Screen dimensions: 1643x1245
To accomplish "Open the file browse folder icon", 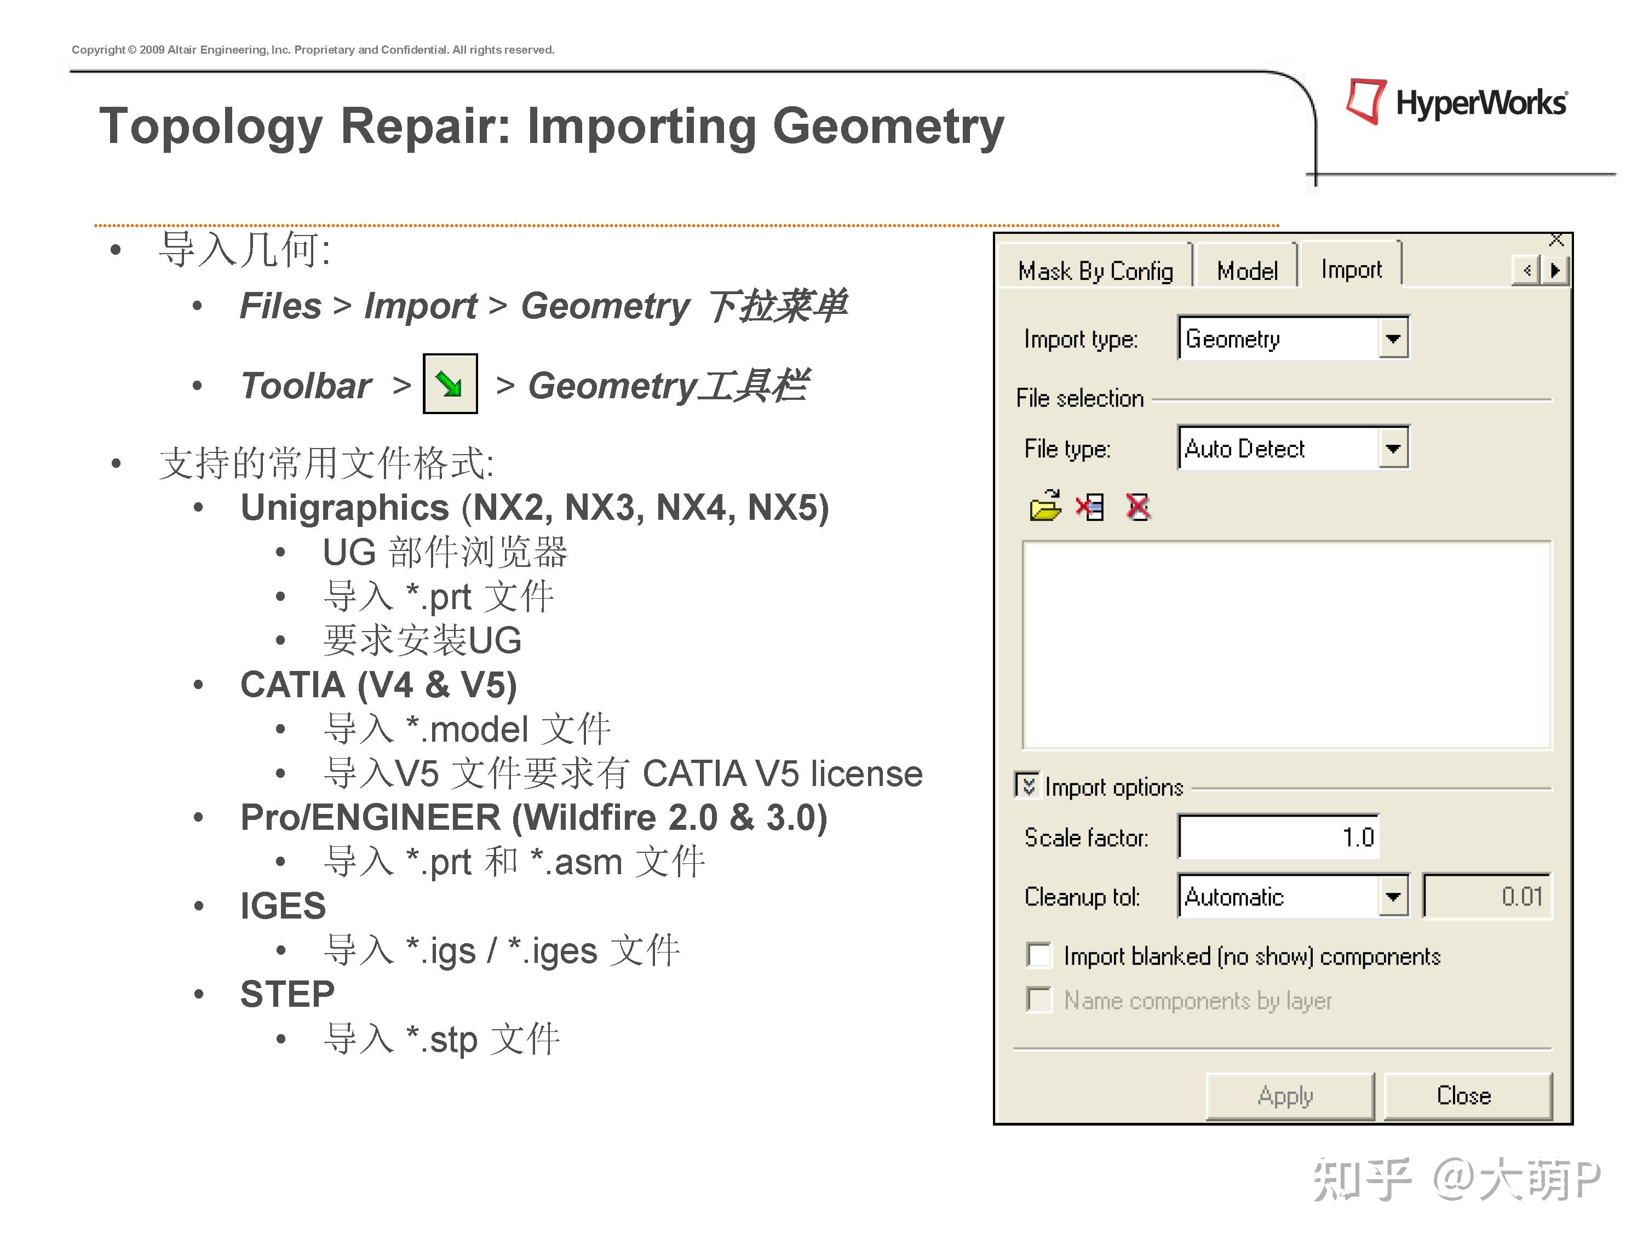I will click(1046, 506).
